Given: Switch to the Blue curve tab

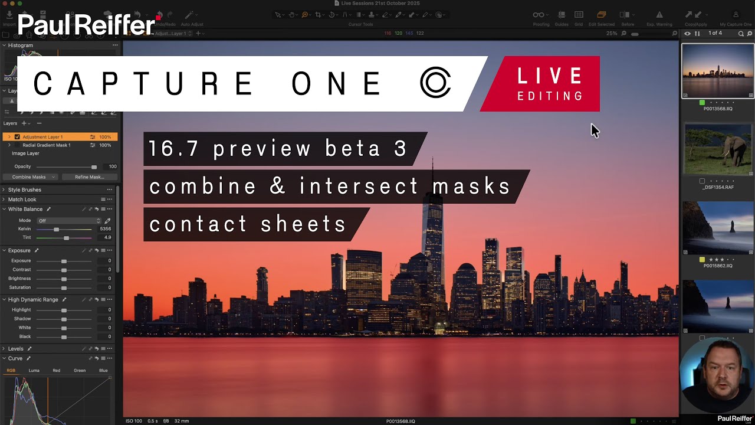Looking at the screenshot, I should 103,371.
